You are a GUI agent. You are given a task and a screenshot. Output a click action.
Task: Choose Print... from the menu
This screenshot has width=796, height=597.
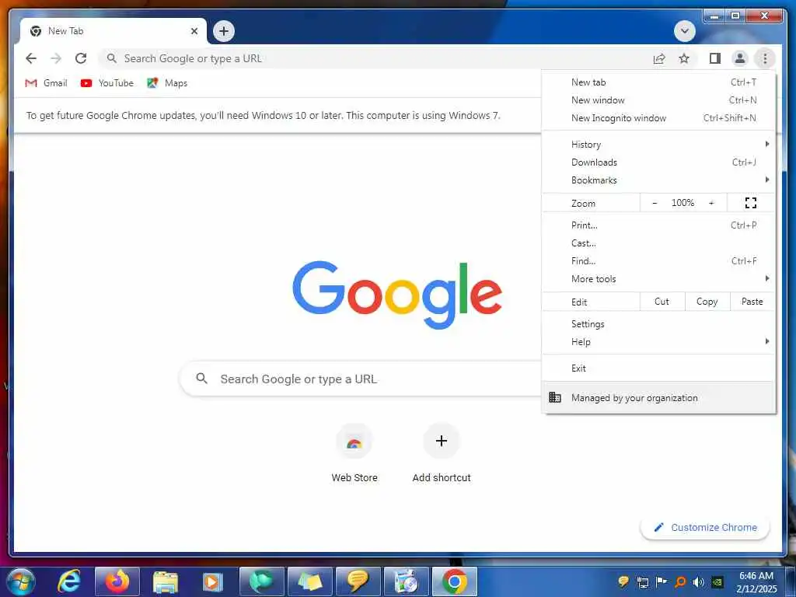point(658,225)
